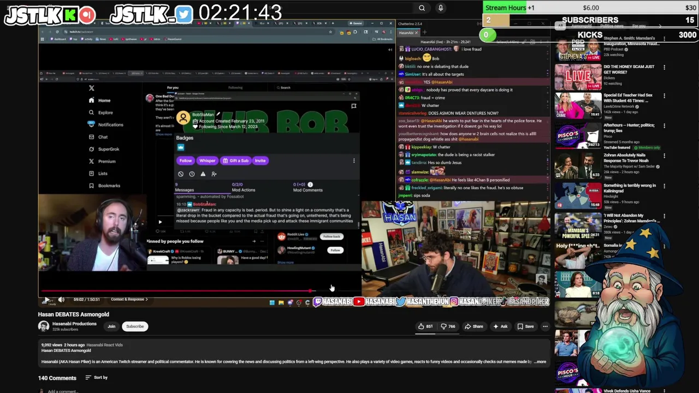
Task: Save the video to a playlist
Action: click(526, 326)
